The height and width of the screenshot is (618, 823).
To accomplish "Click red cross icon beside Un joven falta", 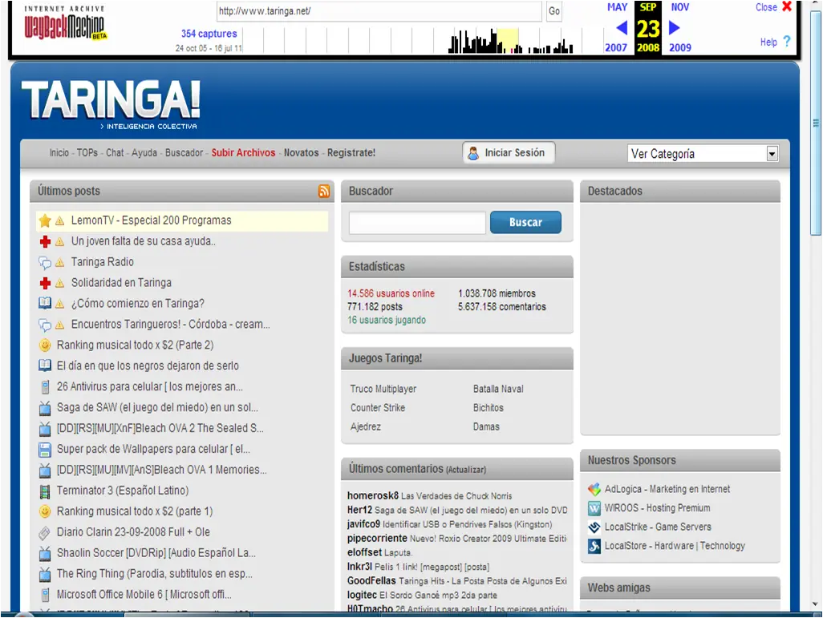I will click(x=45, y=241).
